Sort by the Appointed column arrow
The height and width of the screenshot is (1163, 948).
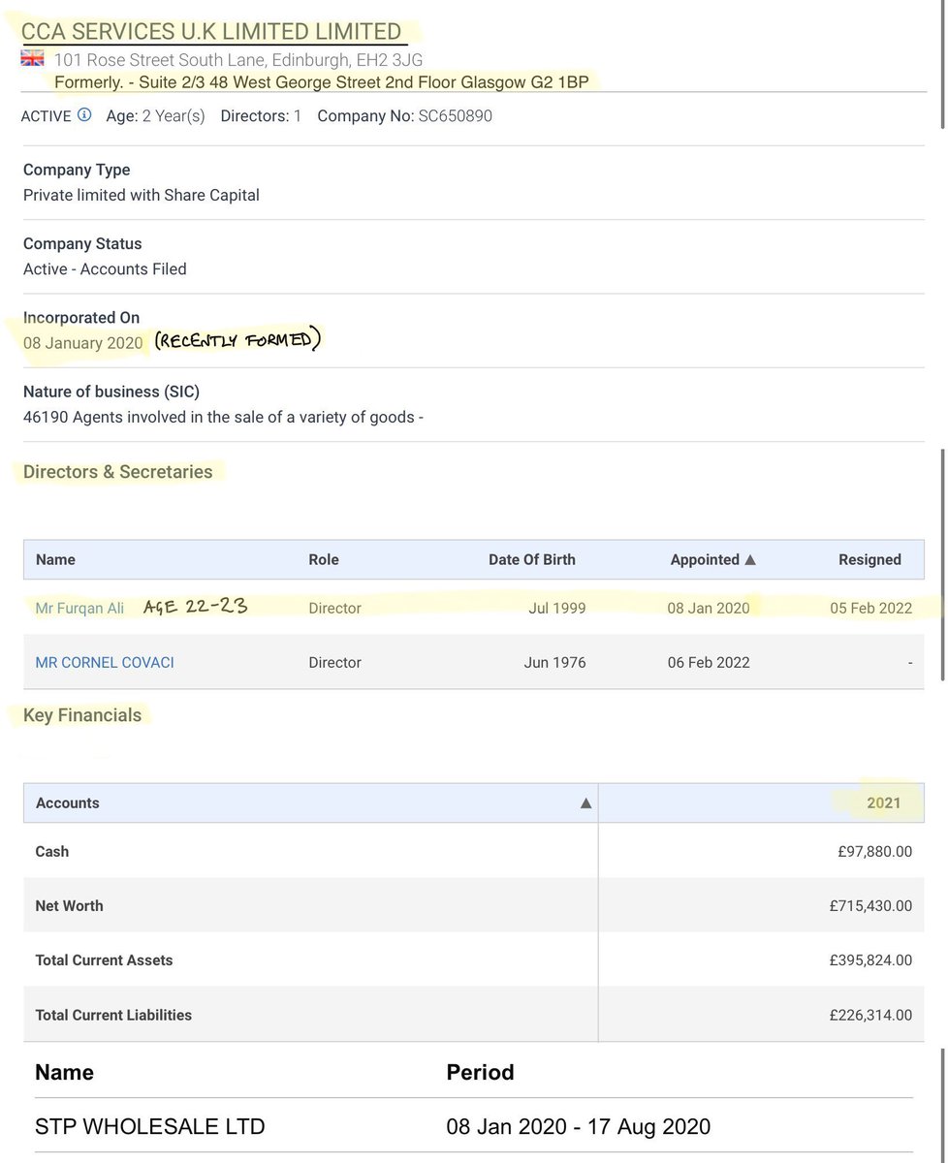pos(750,560)
